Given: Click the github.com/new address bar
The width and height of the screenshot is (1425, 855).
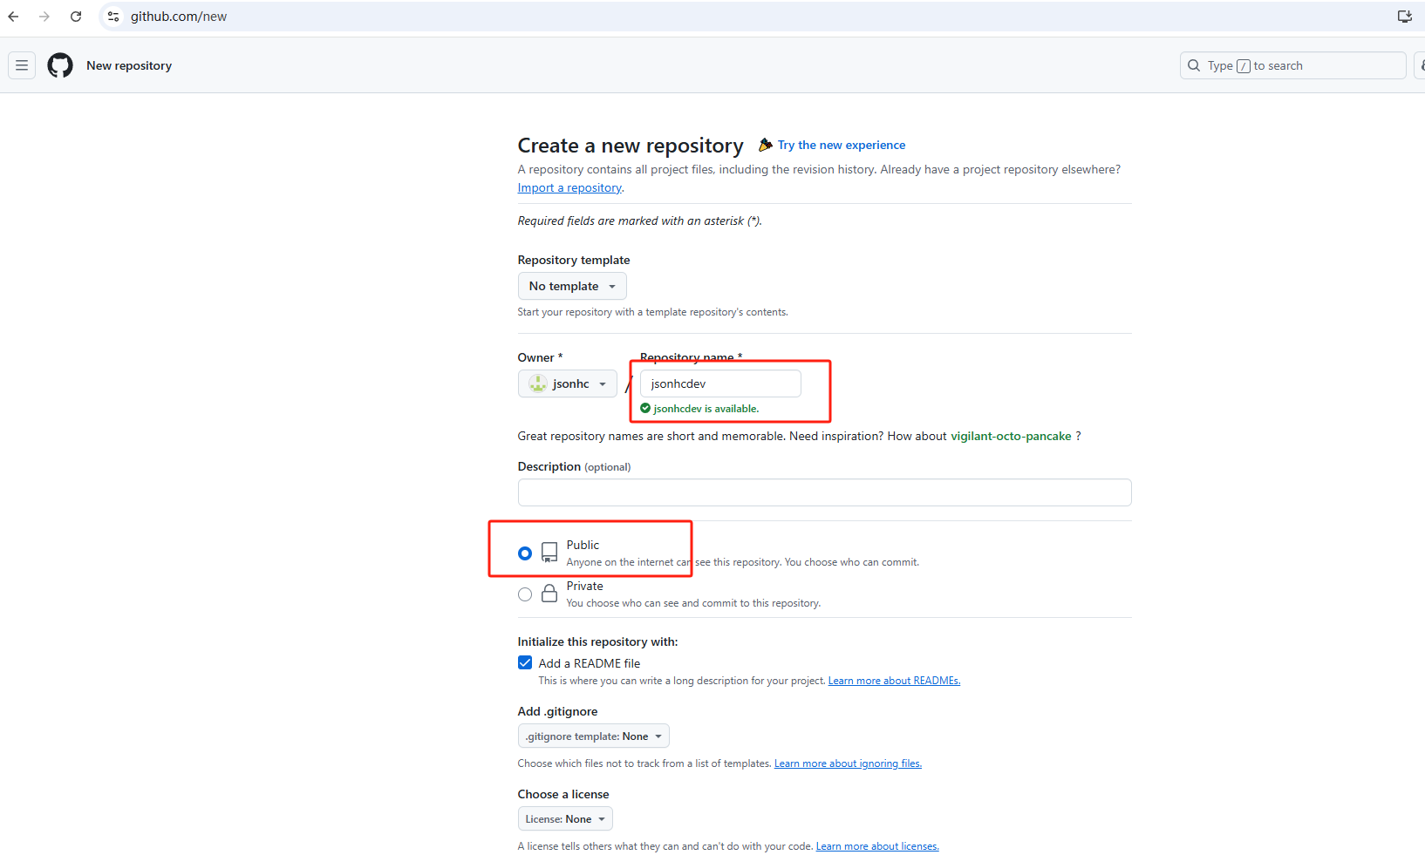Looking at the screenshot, I should [x=179, y=17].
